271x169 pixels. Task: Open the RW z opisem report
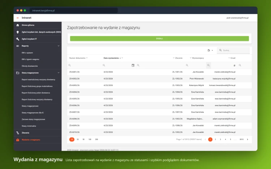pos(27,53)
